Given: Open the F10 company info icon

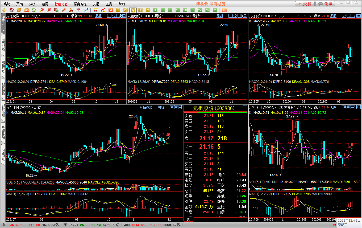Looking at the screenshot, I should pos(26,10).
